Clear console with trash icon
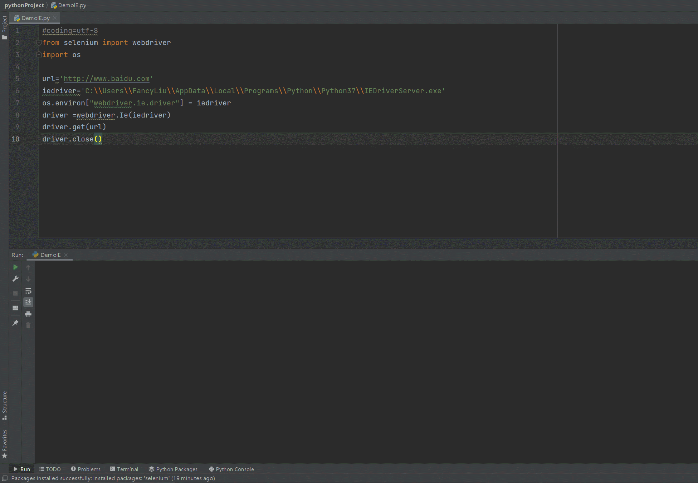698x483 pixels. 28,325
